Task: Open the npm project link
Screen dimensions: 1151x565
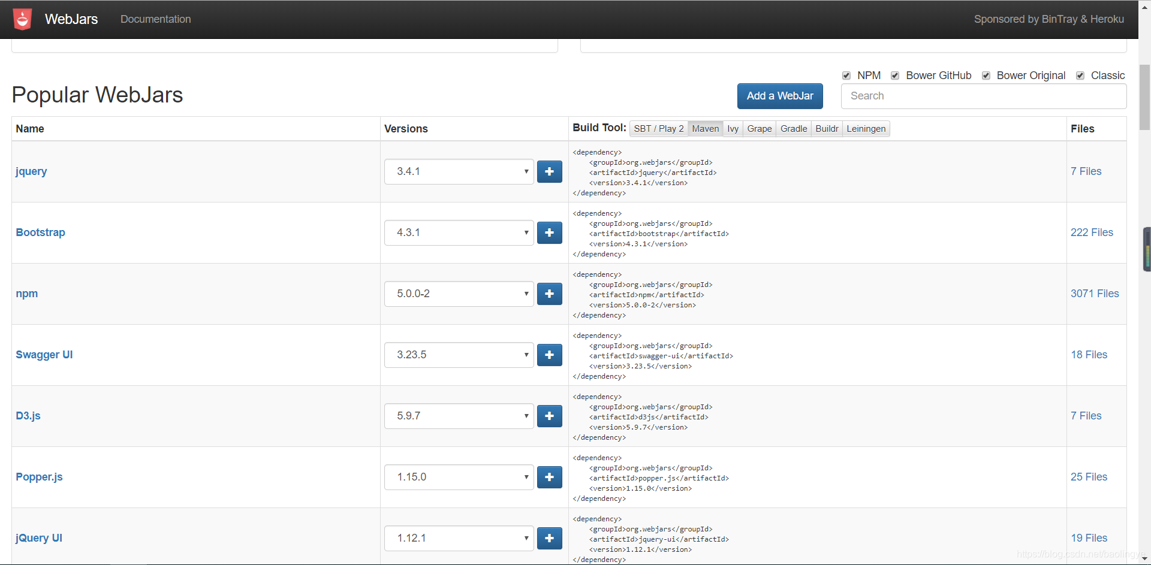Action: (27, 294)
